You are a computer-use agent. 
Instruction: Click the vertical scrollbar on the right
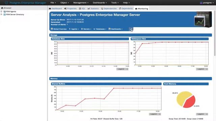point(215,33)
